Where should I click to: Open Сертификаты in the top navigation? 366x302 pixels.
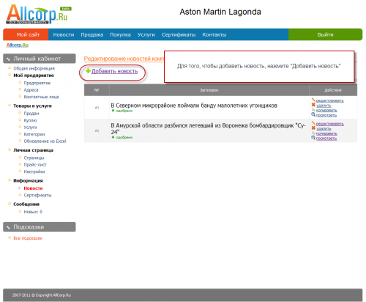179,34
